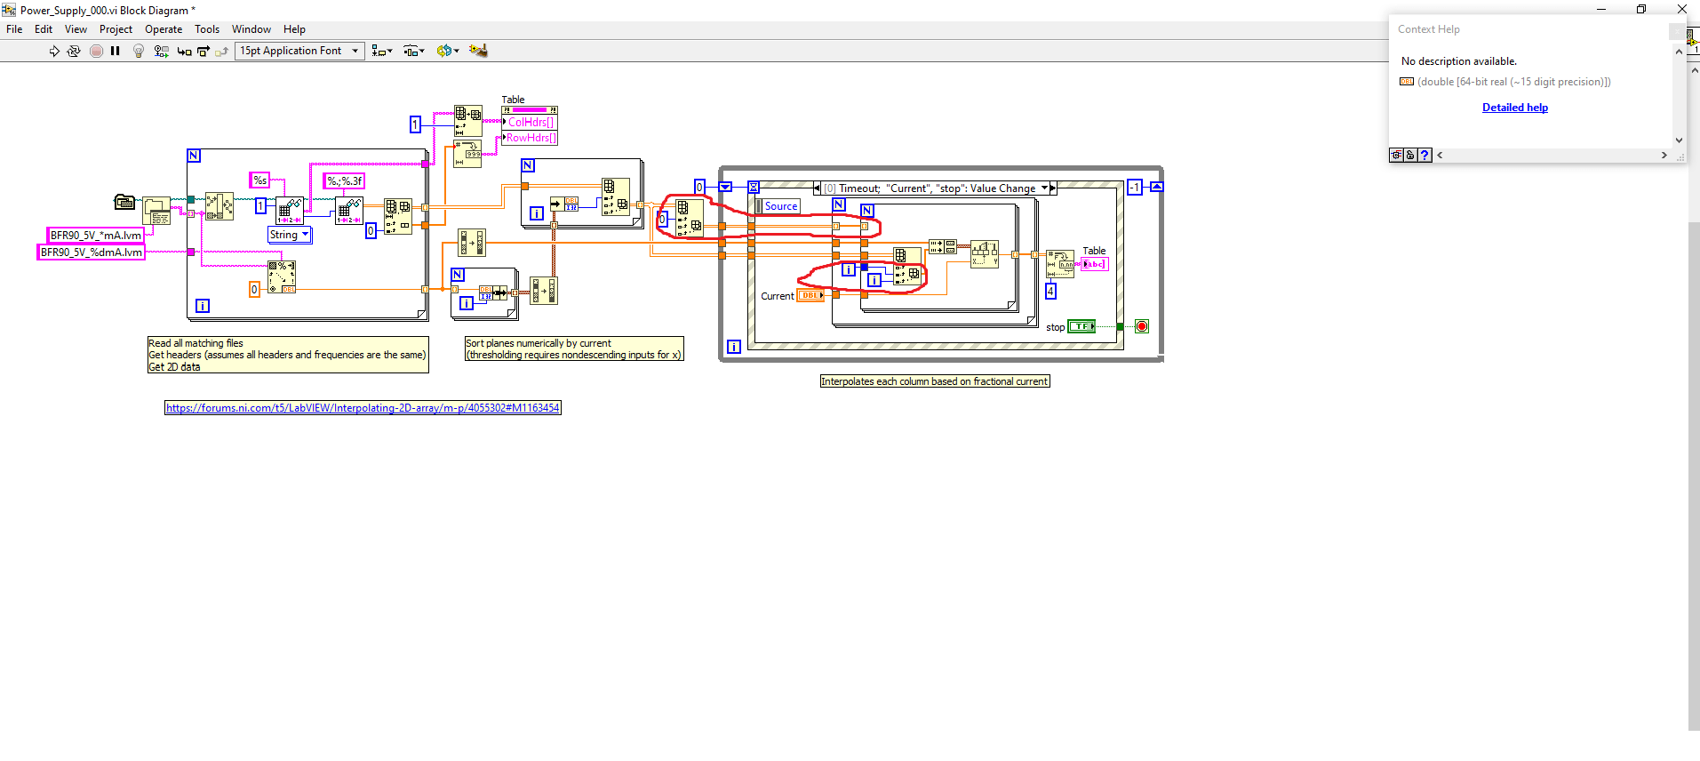
Task: Select Number To Decimal String node
Action: coord(467,153)
